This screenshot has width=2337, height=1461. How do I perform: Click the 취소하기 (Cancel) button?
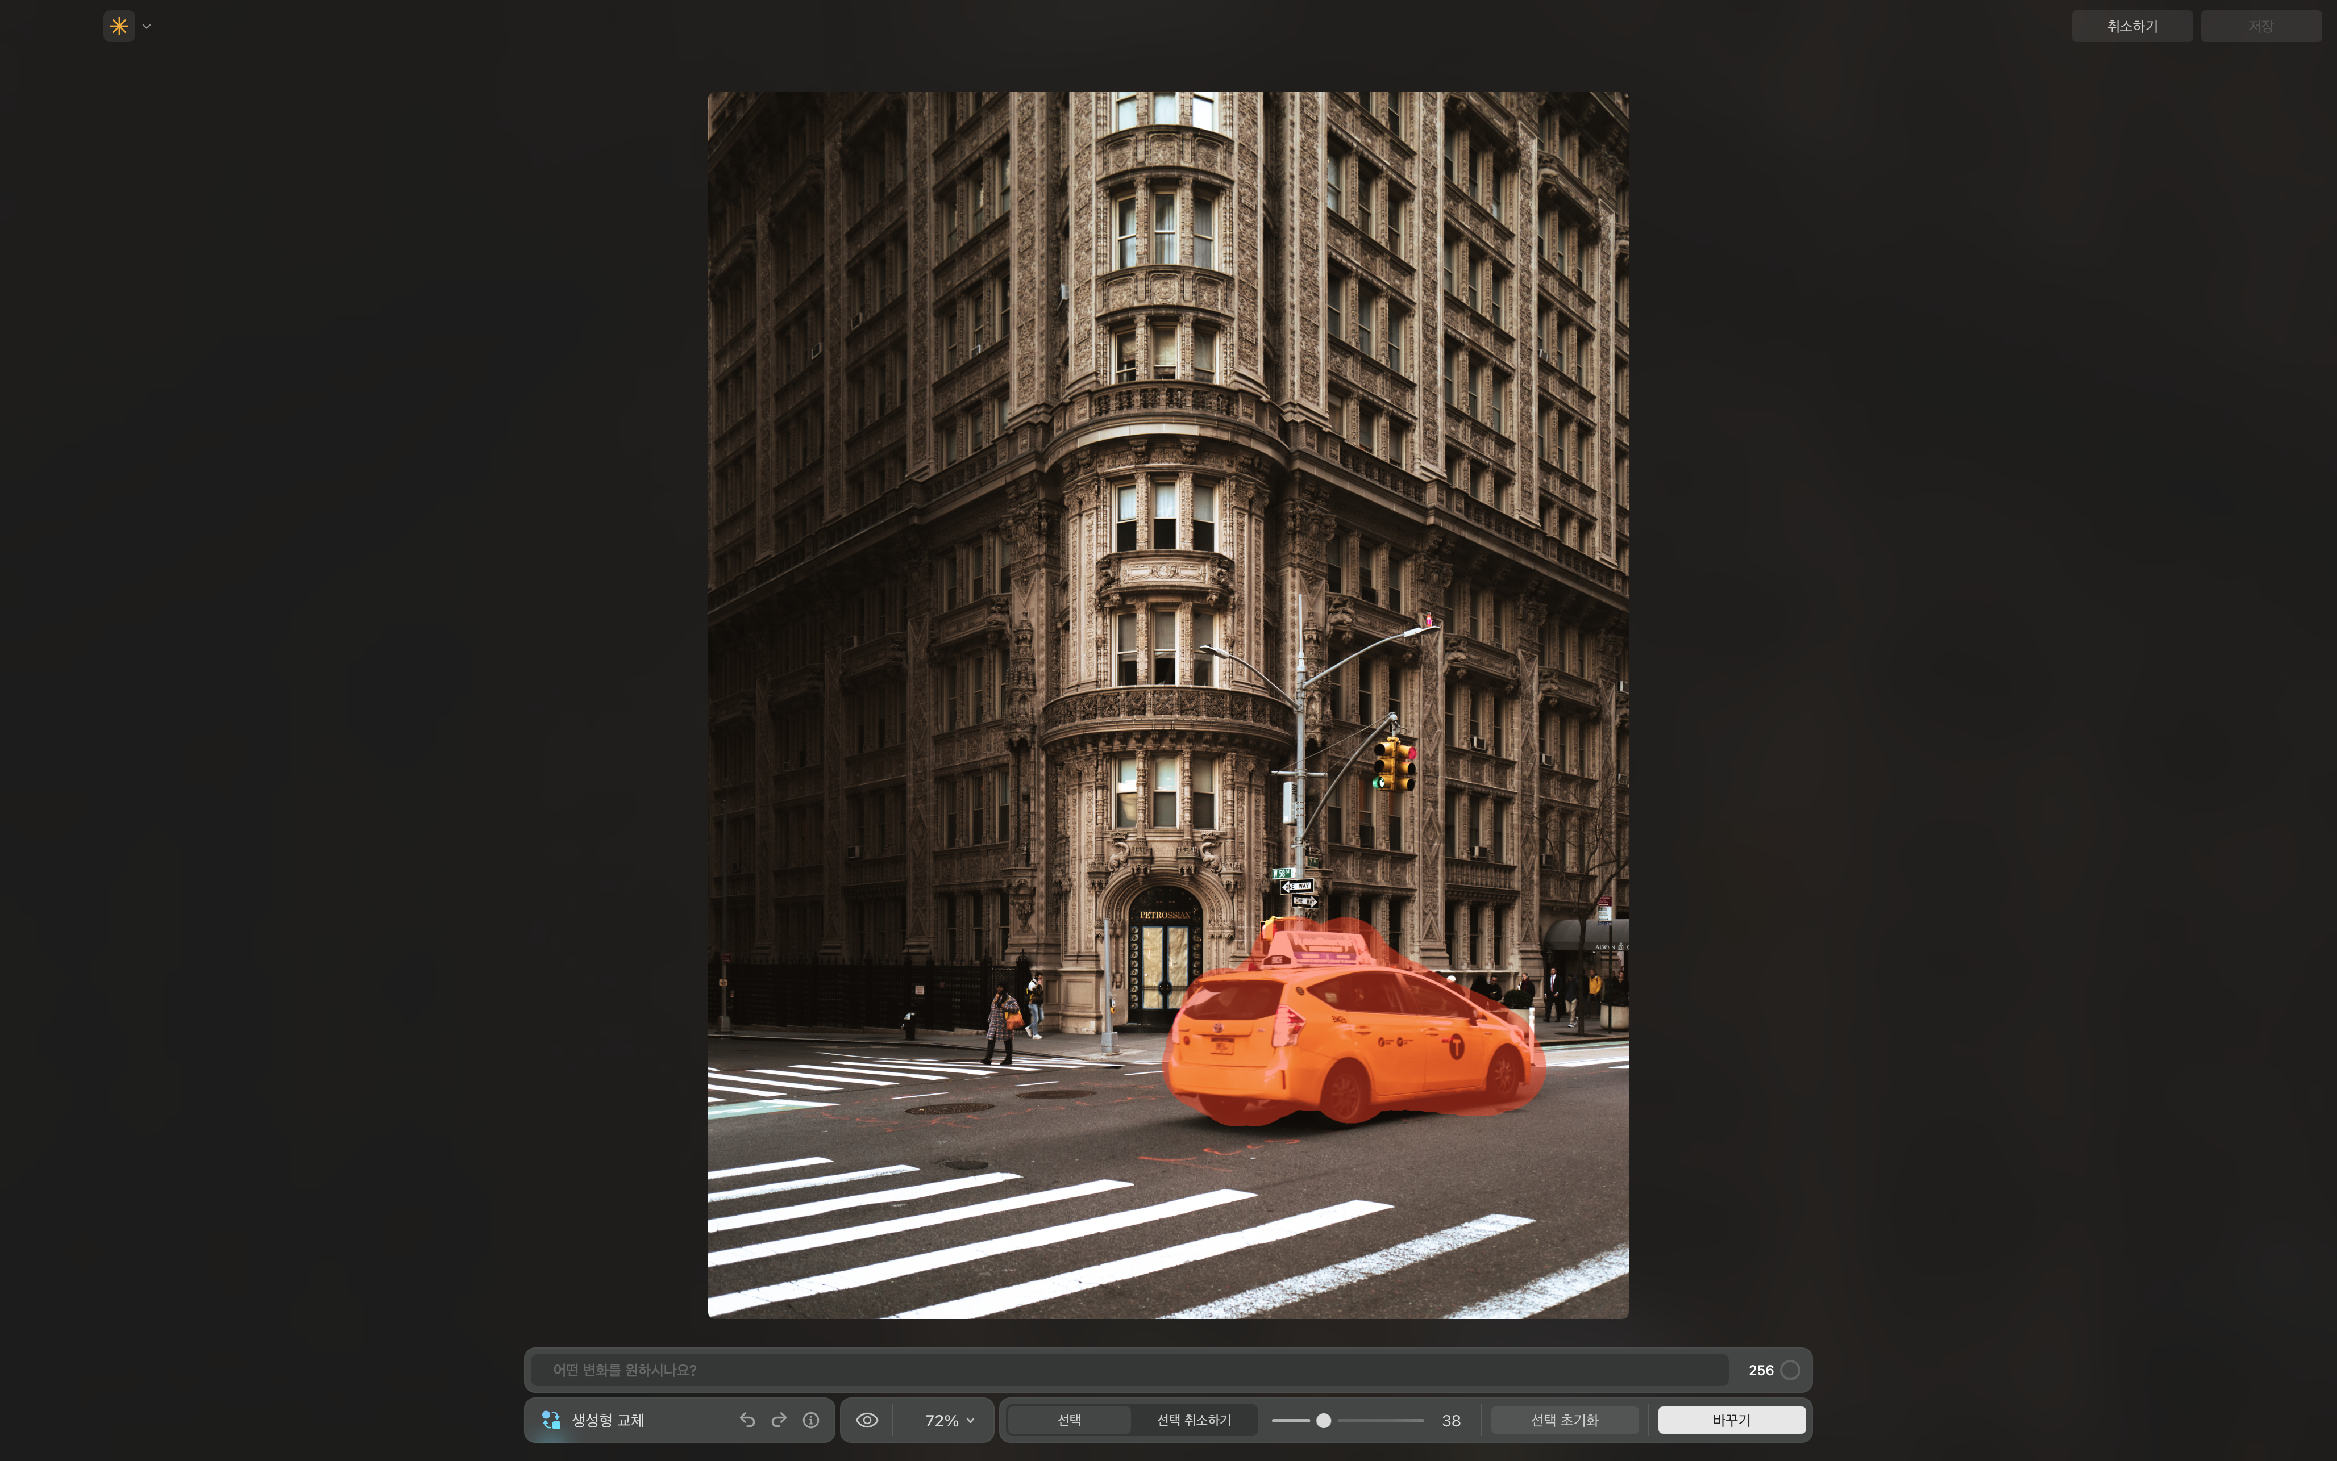[2131, 26]
